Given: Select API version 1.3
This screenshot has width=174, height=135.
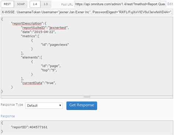Looking at the screenshot, I should pos(46,4).
